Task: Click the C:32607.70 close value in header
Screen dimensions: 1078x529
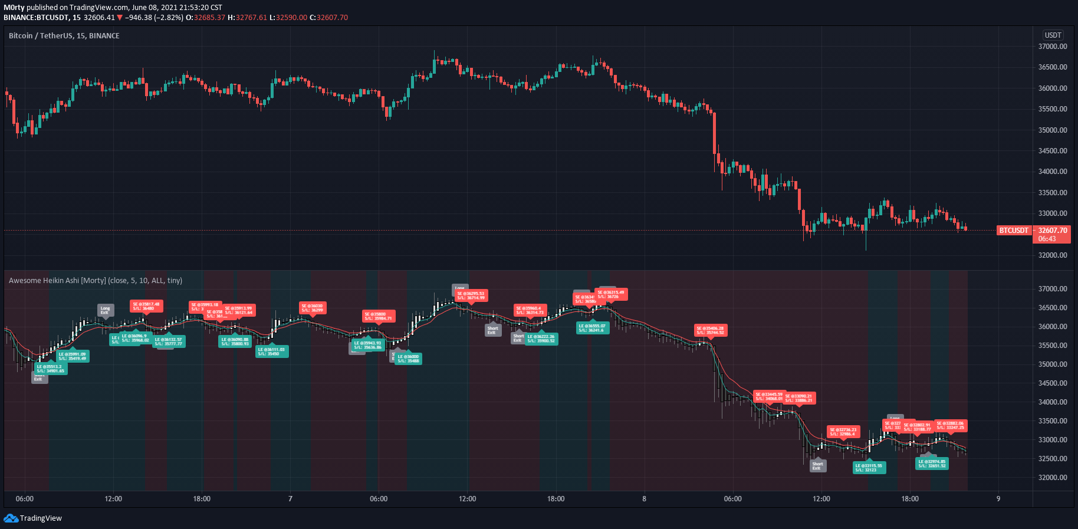Action: [329, 18]
